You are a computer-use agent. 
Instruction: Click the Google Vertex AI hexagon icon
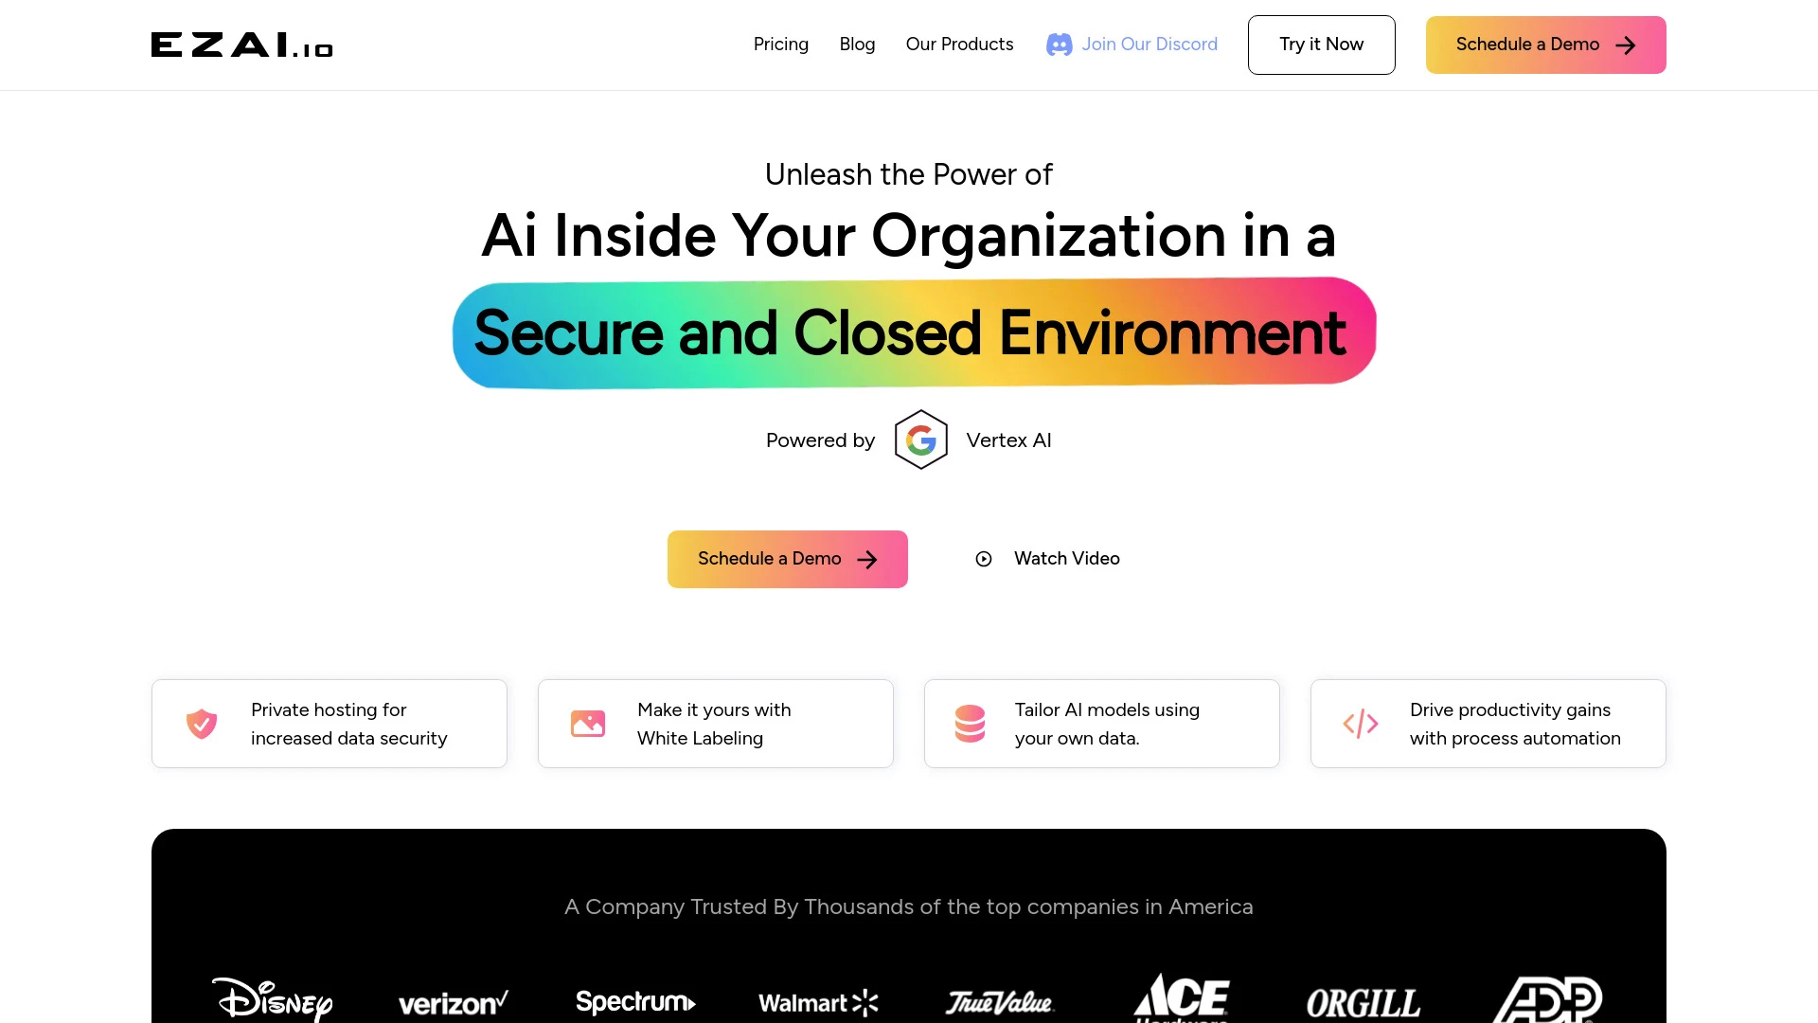[920, 439]
